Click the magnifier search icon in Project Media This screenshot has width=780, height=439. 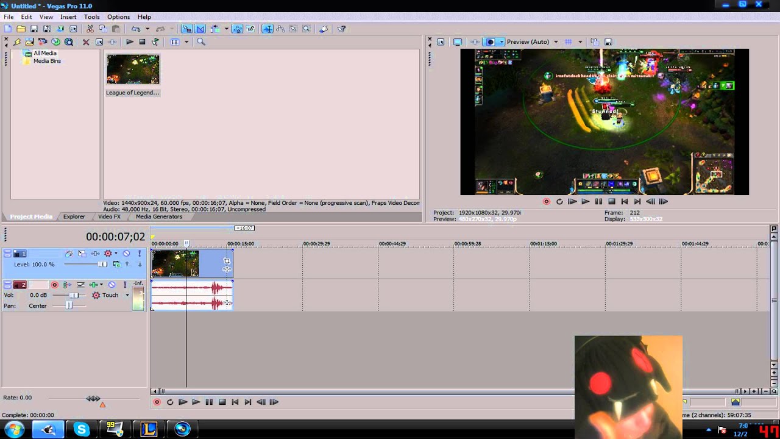[x=201, y=42]
